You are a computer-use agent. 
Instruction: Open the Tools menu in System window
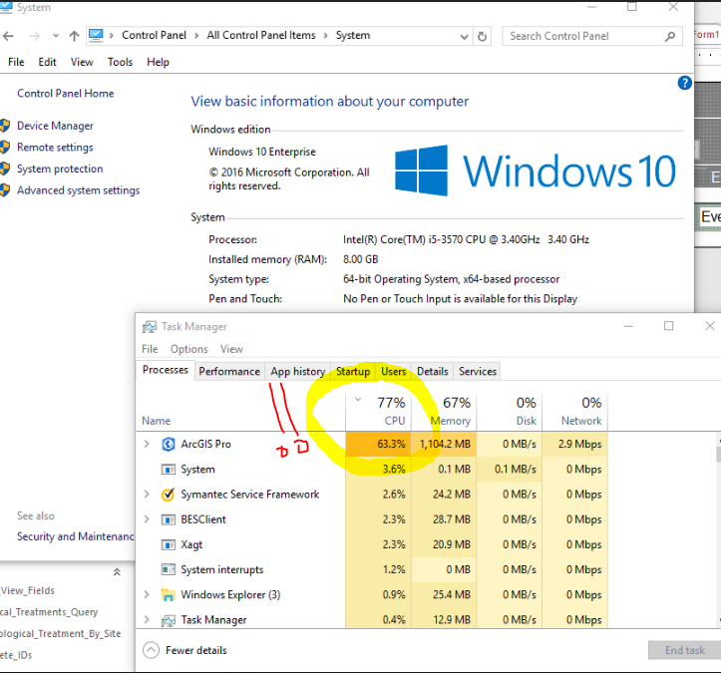tap(120, 62)
